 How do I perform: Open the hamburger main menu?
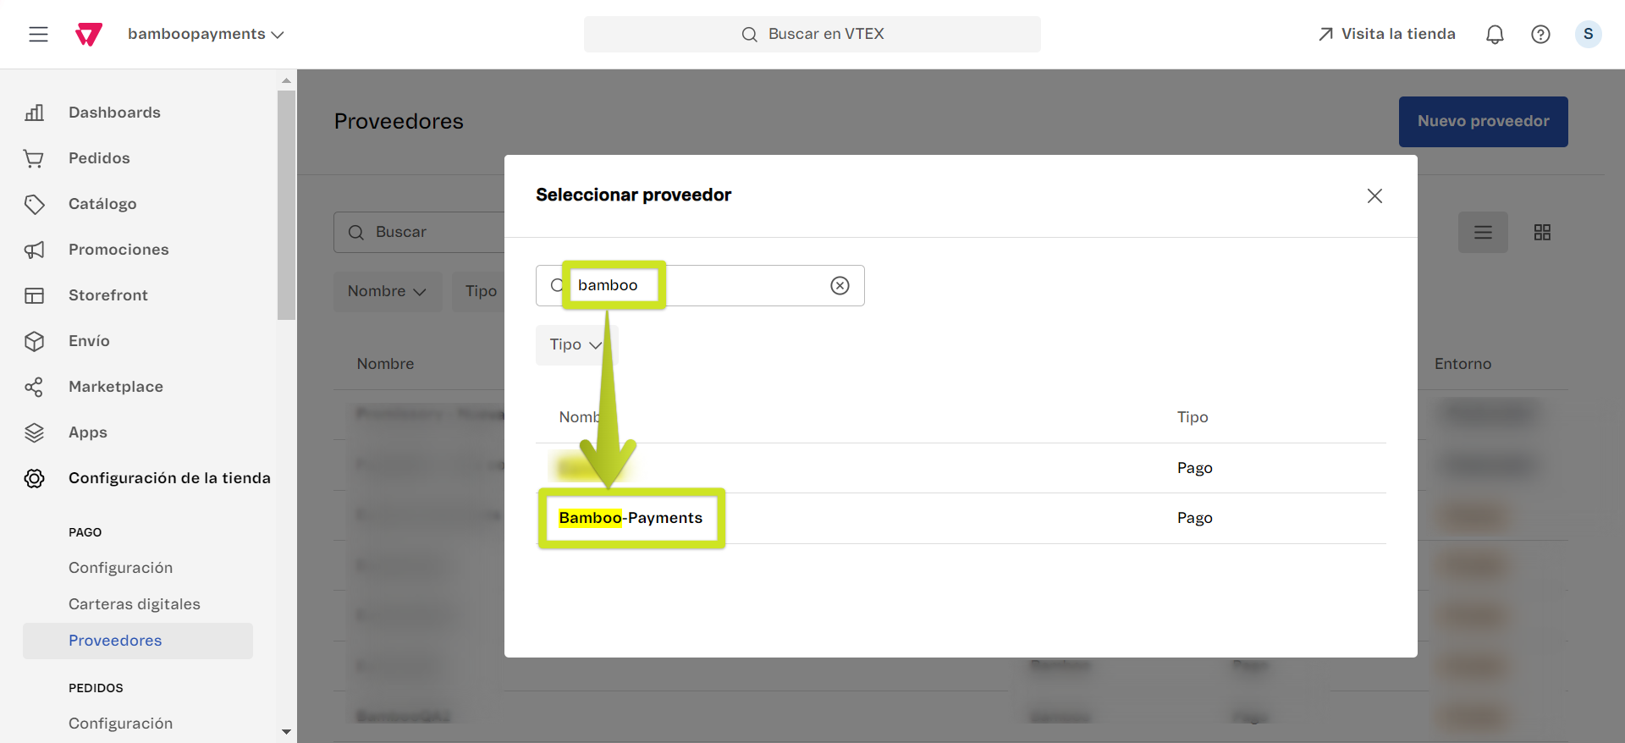point(38,34)
